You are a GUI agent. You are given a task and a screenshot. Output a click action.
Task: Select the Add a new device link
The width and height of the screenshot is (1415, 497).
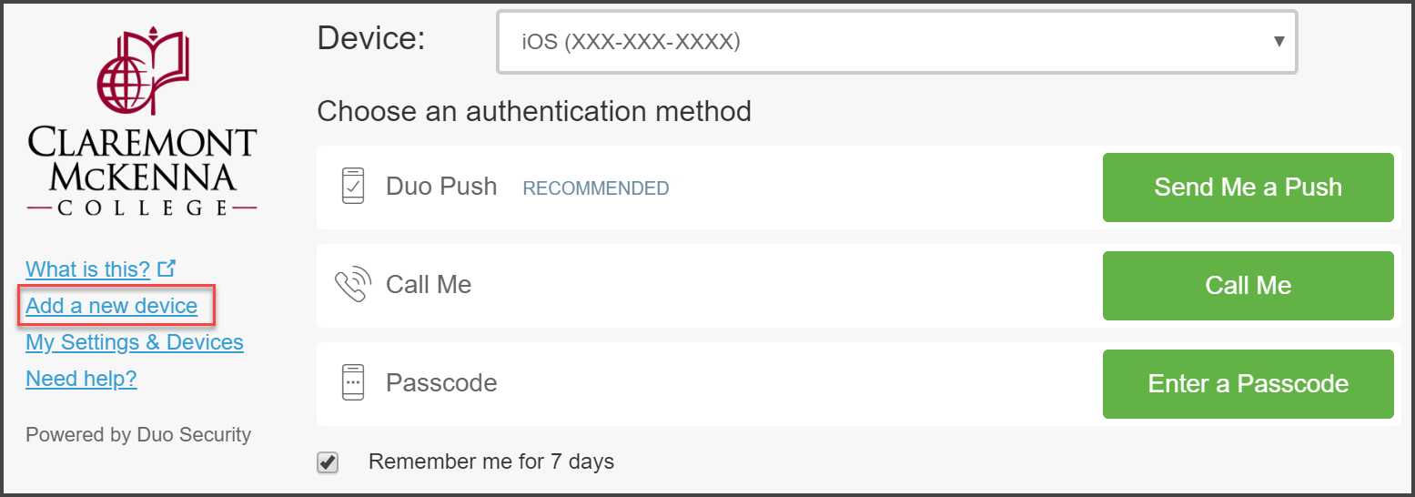[x=111, y=306]
